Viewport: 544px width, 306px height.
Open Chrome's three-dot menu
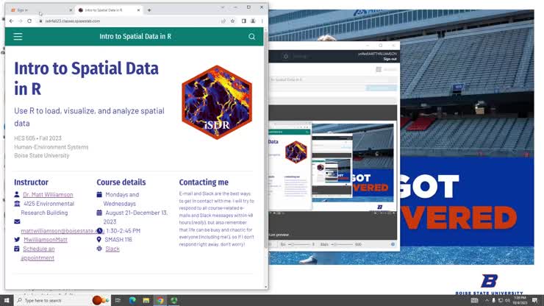[262, 21]
